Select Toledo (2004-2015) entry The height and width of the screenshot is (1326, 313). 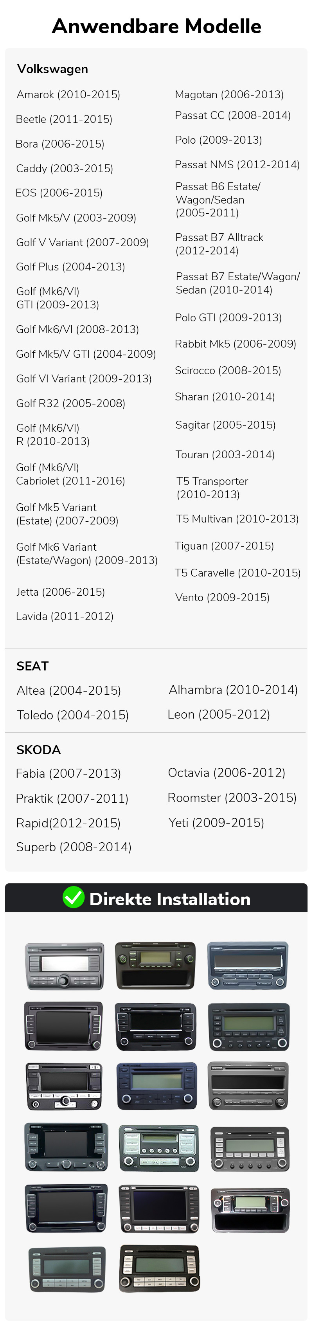pos(73,715)
